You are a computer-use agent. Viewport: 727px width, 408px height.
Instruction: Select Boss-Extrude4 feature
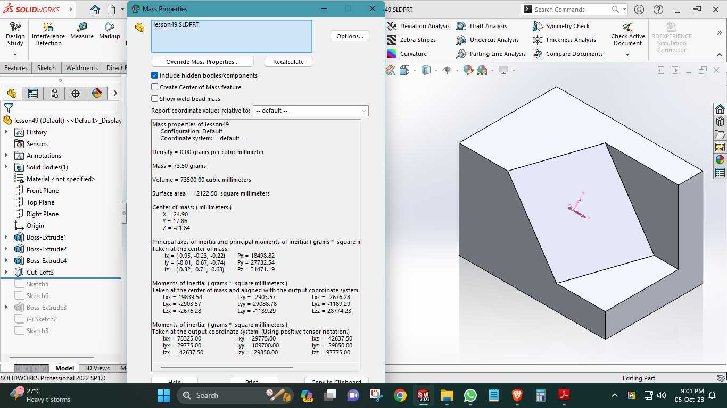[40, 261]
